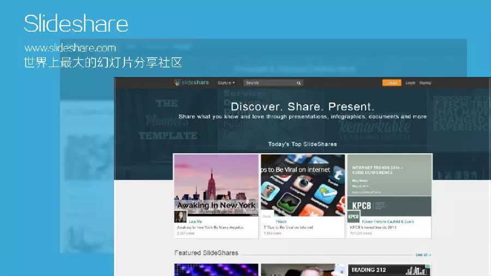This screenshot has width=491, height=276.
Task: Click See all next to Featured SlideShares
Action: (x=423, y=255)
